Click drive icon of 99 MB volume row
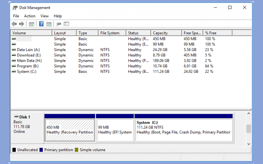 (x=14, y=44)
